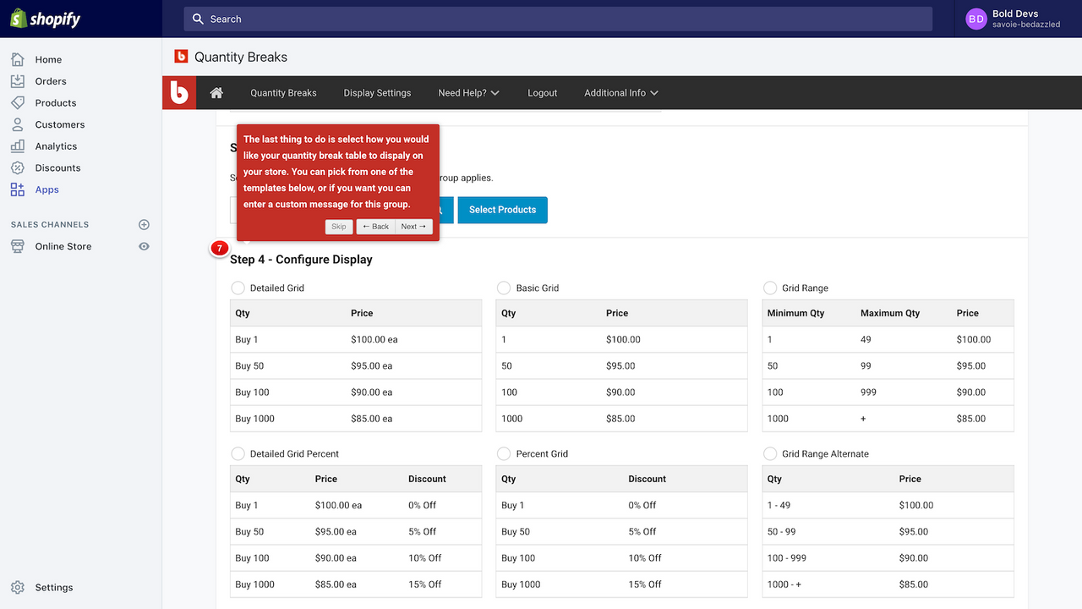Image resolution: width=1082 pixels, height=609 pixels.
Task: Click the red Bold logo in navbar
Action: (x=179, y=93)
